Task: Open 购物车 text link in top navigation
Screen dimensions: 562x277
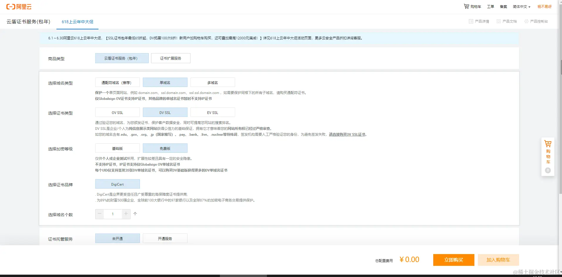Action: [x=476, y=6]
